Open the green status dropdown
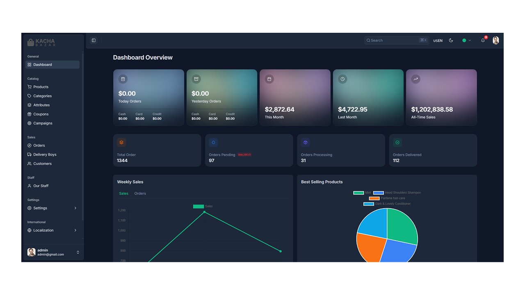525x295 pixels. point(467,41)
